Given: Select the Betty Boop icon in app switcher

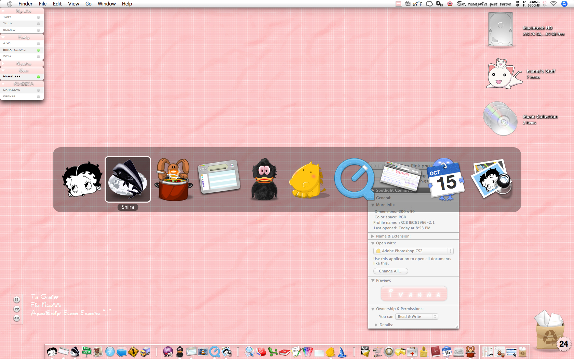Looking at the screenshot, I should pos(82,179).
